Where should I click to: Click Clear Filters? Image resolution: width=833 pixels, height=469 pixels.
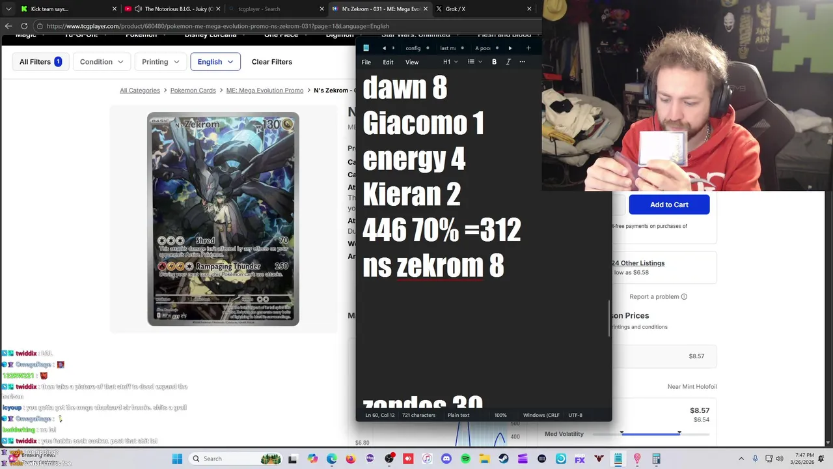(x=272, y=62)
